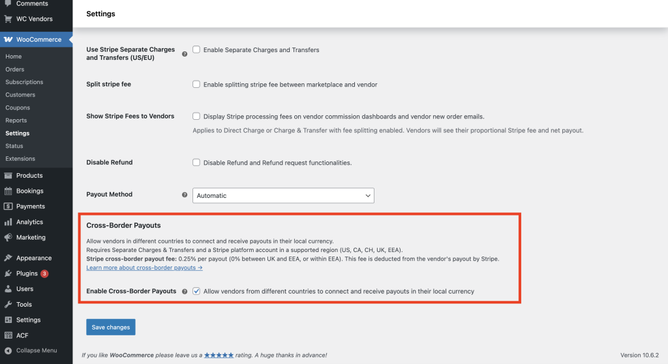
Task: Open the Coupons submenu item
Action: click(x=18, y=107)
